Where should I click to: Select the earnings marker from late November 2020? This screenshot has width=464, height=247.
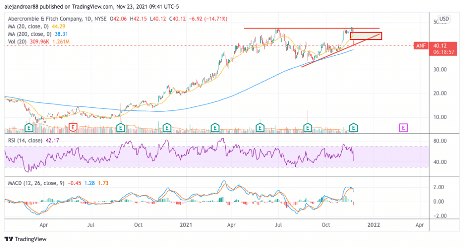167,128
